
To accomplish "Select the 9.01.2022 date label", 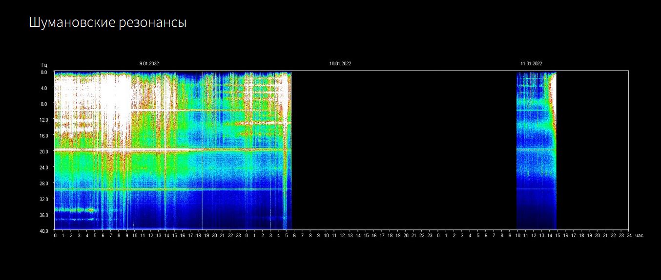I will 149,64.
